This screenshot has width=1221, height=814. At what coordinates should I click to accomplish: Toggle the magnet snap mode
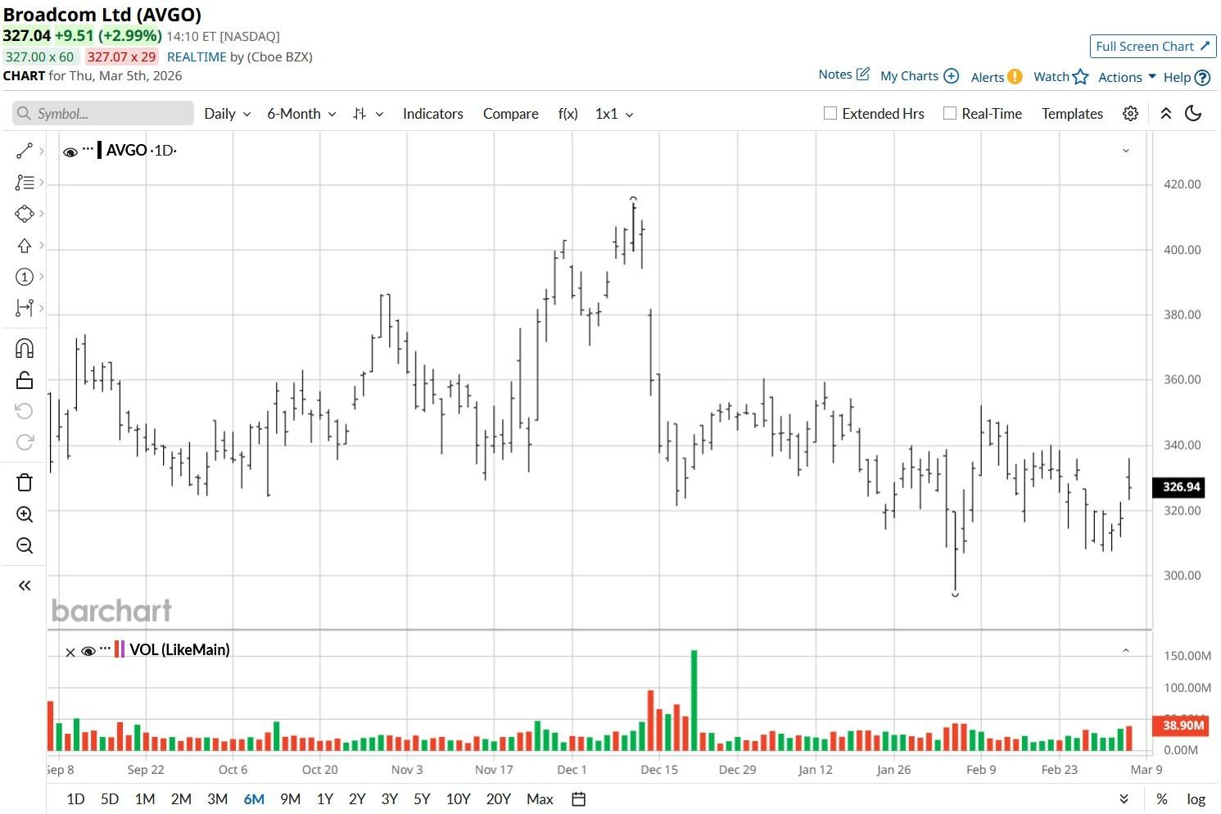[25, 349]
